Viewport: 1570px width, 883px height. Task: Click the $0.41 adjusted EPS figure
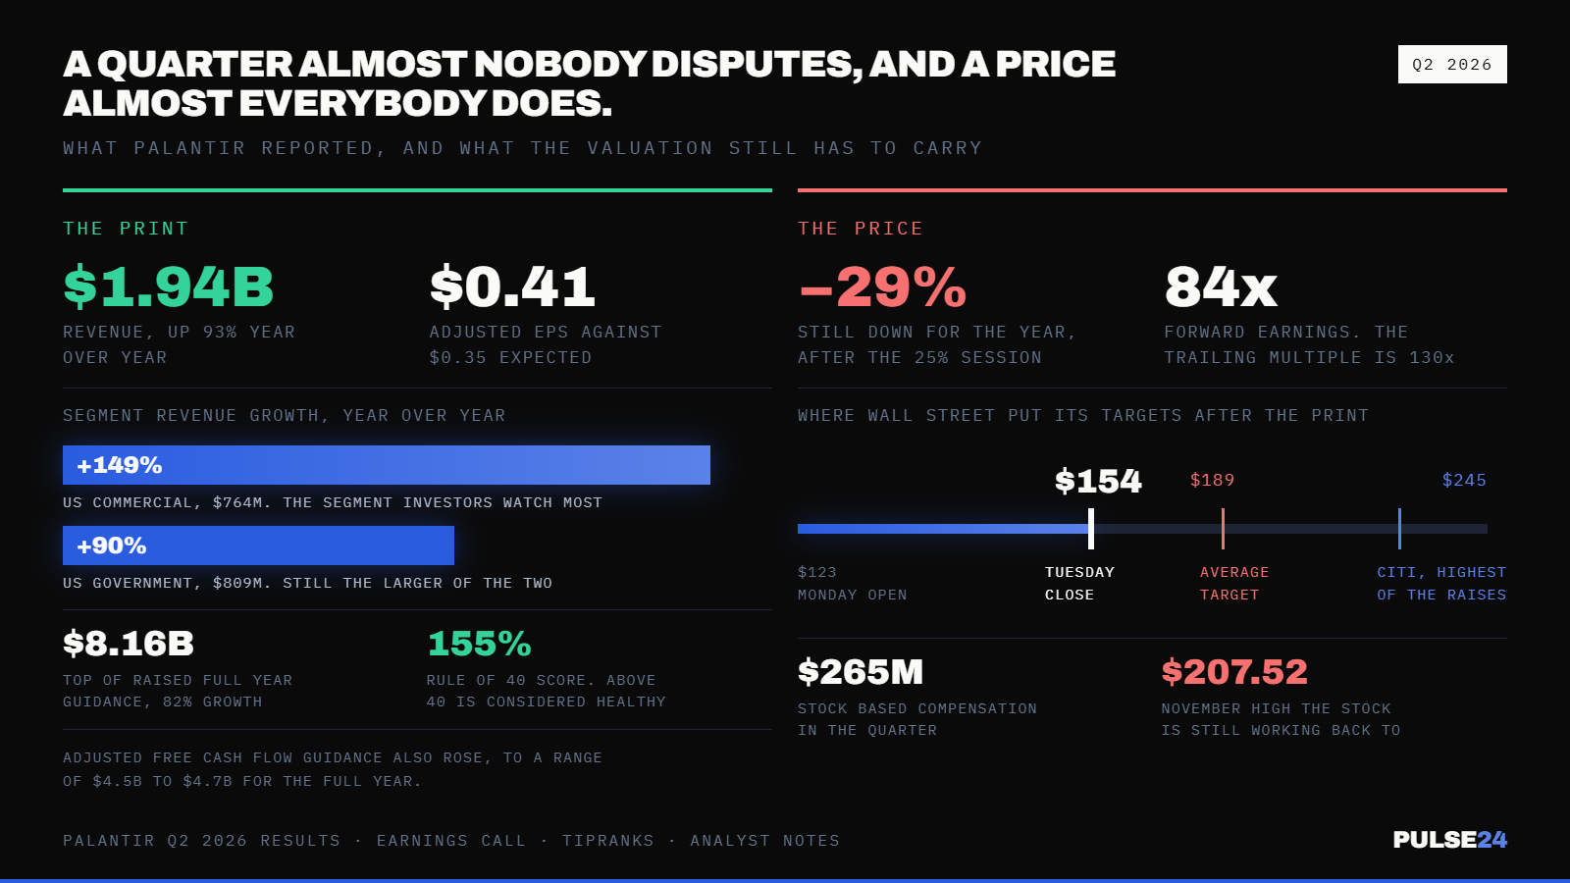pos(512,286)
